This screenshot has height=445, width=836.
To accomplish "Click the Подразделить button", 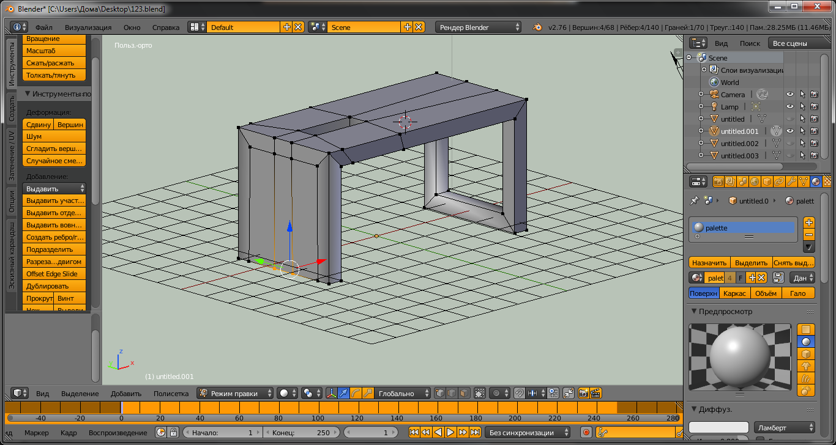I will [x=54, y=249].
